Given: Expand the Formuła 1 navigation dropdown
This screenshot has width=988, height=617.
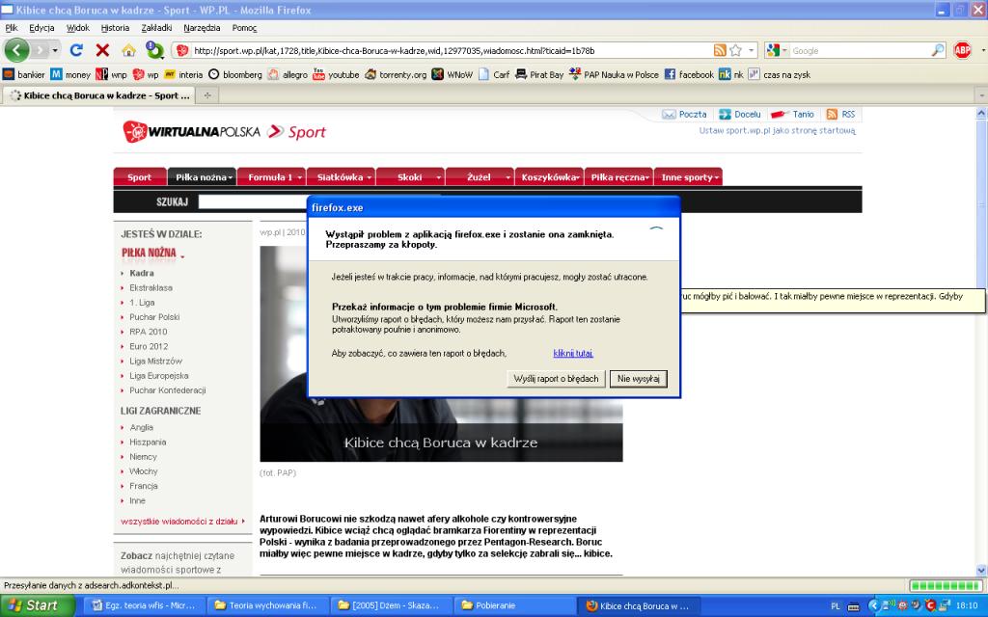Looking at the screenshot, I should tap(299, 177).
